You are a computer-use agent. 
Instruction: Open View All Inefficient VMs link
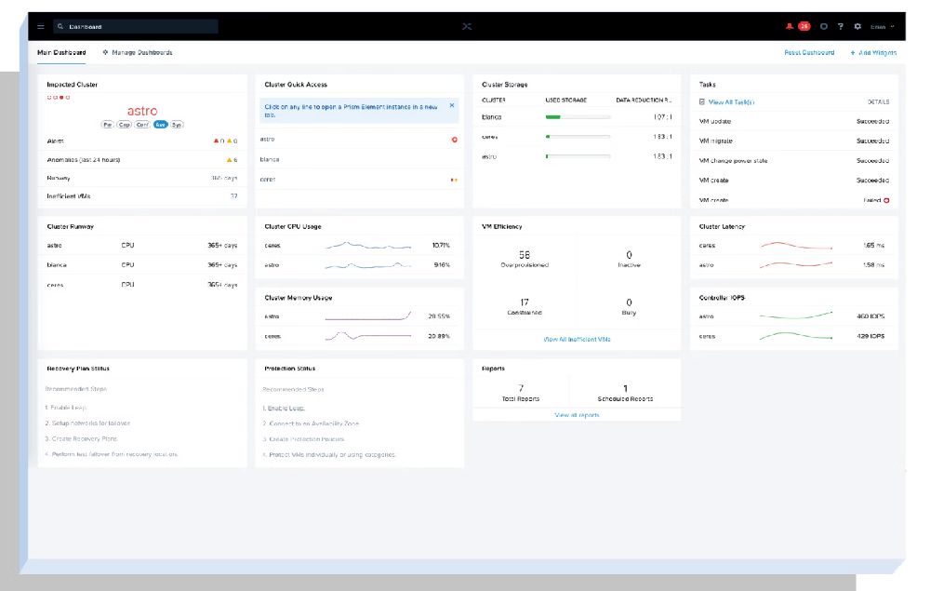(x=577, y=340)
